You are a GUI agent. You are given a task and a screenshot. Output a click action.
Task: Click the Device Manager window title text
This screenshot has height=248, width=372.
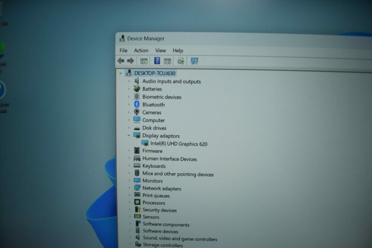point(146,38)
